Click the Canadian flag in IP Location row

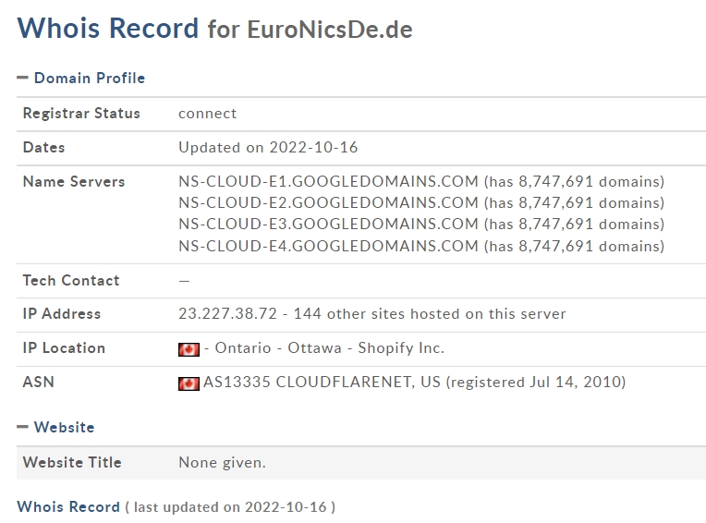pyautogui.click(x=189, y=349)
